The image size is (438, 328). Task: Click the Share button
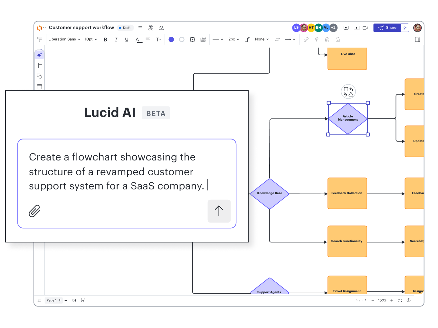(387, 28)
